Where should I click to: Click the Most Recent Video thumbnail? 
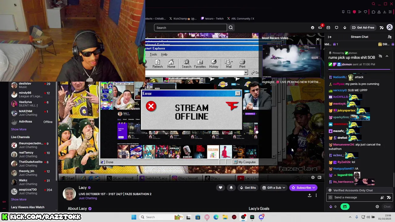click(292, 61)
